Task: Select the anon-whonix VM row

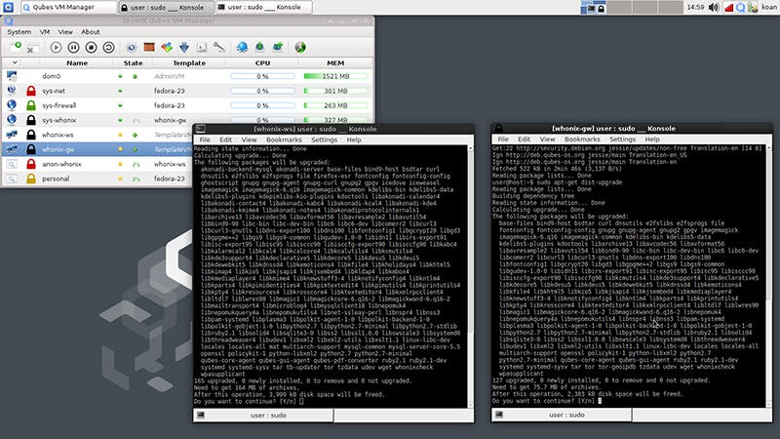Action: 97,164
